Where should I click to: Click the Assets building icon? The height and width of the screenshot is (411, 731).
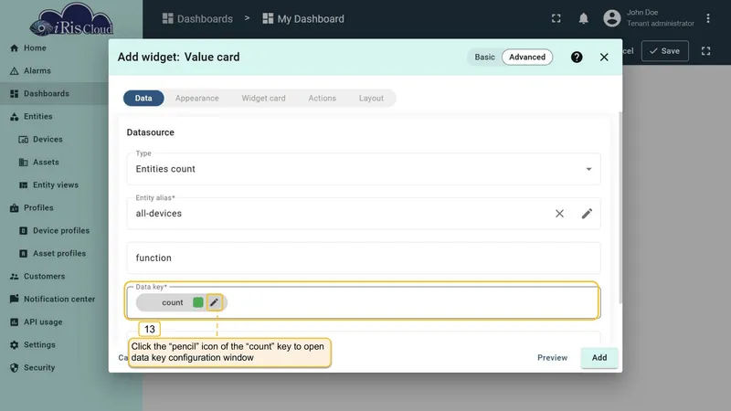pyautogui.click(x=24, y=163)
